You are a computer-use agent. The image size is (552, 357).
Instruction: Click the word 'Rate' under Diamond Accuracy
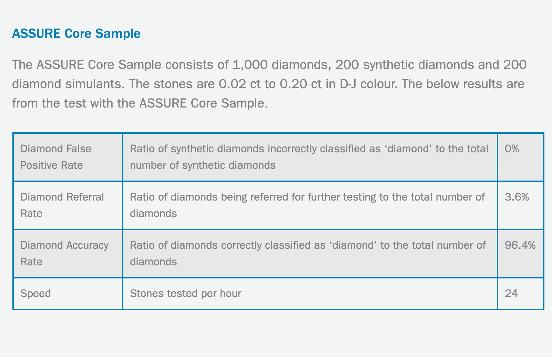(x=31, y=262)
